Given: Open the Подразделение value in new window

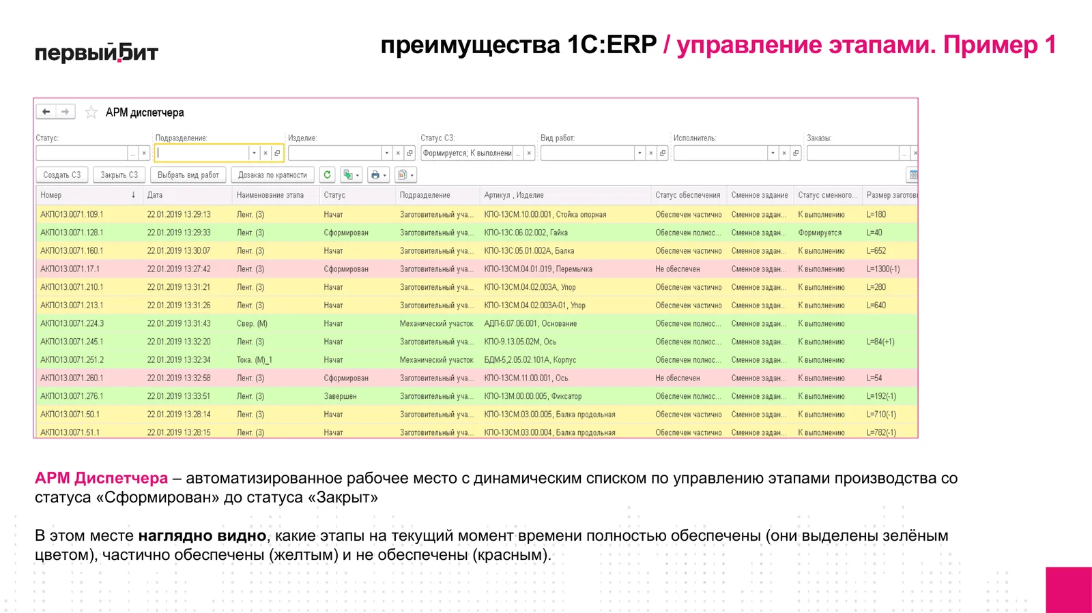Looking at the screenshot, I should coord(277,153).
